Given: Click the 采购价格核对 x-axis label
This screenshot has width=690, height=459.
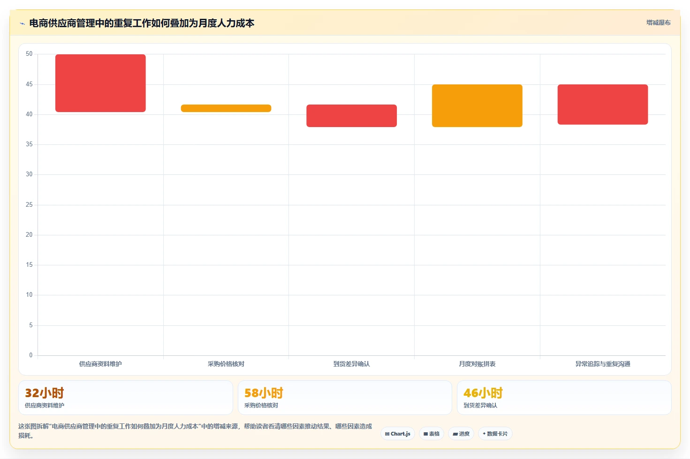Looking at the screenshot, I should [226, 364].
